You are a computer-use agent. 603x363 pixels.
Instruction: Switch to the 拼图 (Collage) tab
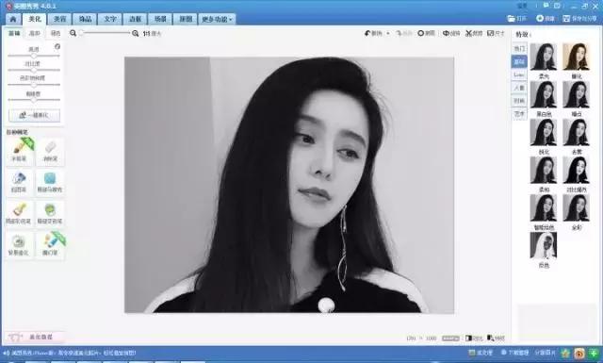tap(186, 19)
